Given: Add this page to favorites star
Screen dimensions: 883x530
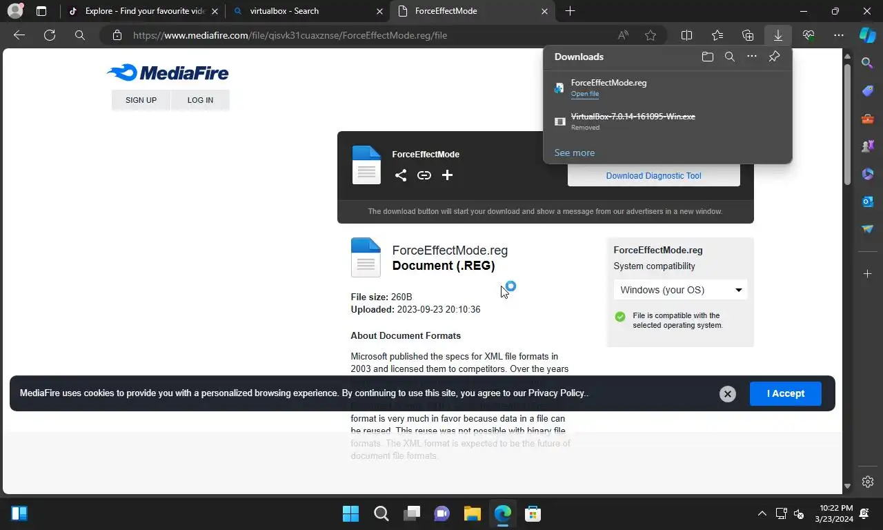Looking at the screenshot, I should tap(651, 35).
